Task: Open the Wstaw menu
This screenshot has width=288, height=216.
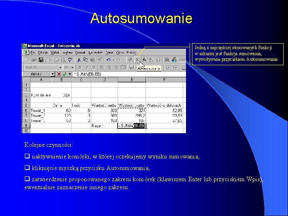Action: pos(68,53)
